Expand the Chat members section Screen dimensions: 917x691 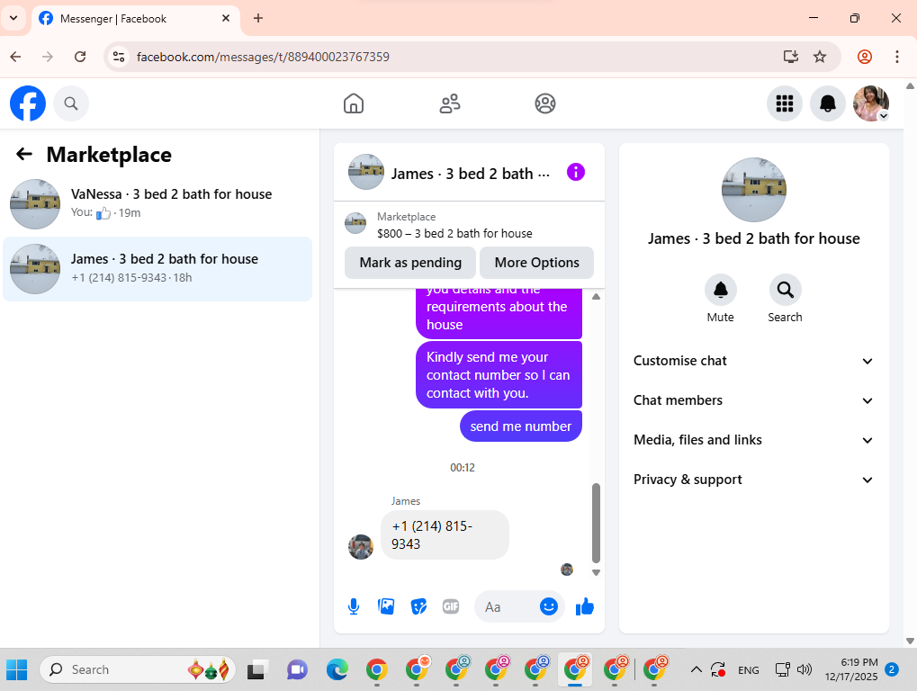(x=753, y=400)
